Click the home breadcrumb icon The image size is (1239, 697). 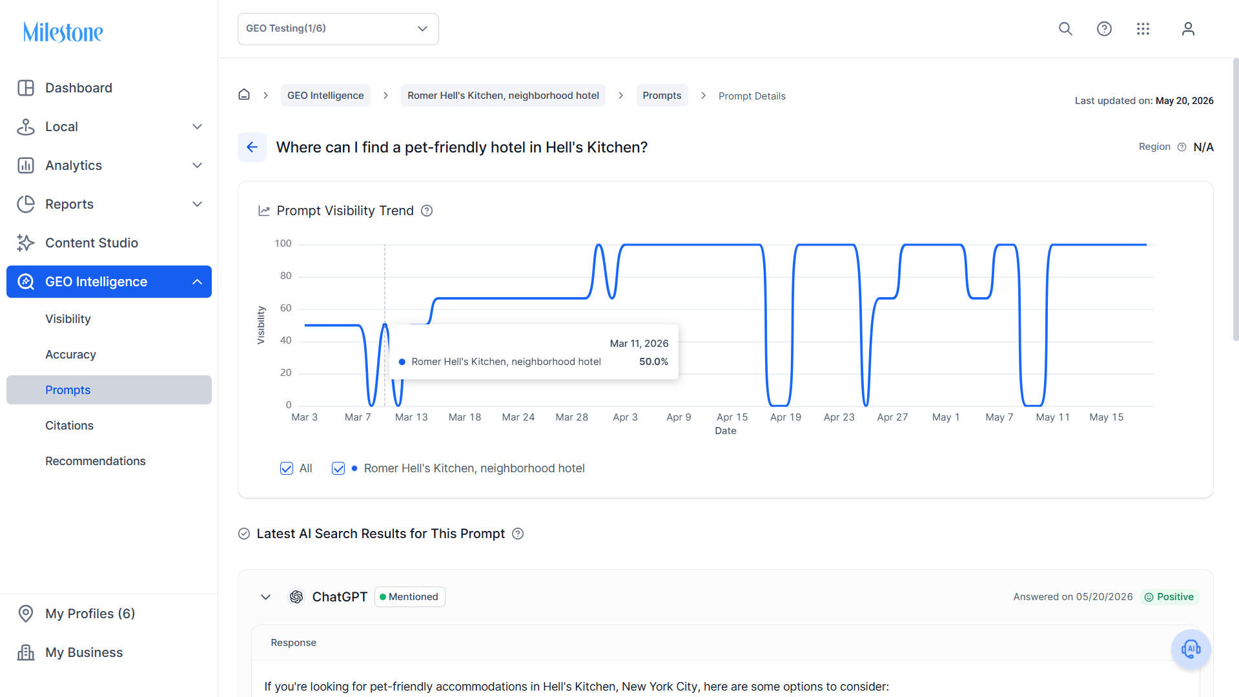244,95
